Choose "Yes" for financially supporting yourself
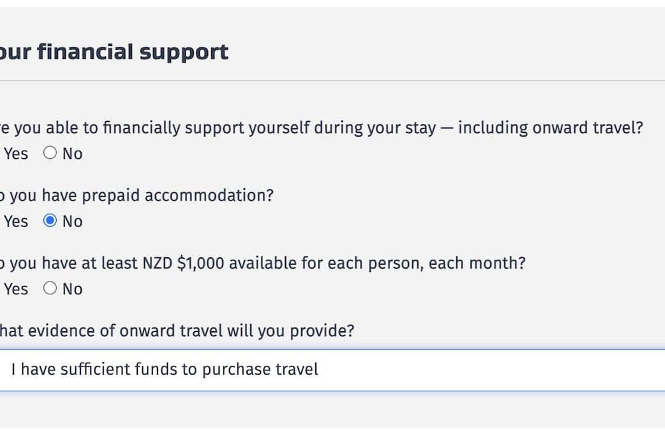This screenshot has width=665, height=443. pyautogui.click(x=15, y=154)
